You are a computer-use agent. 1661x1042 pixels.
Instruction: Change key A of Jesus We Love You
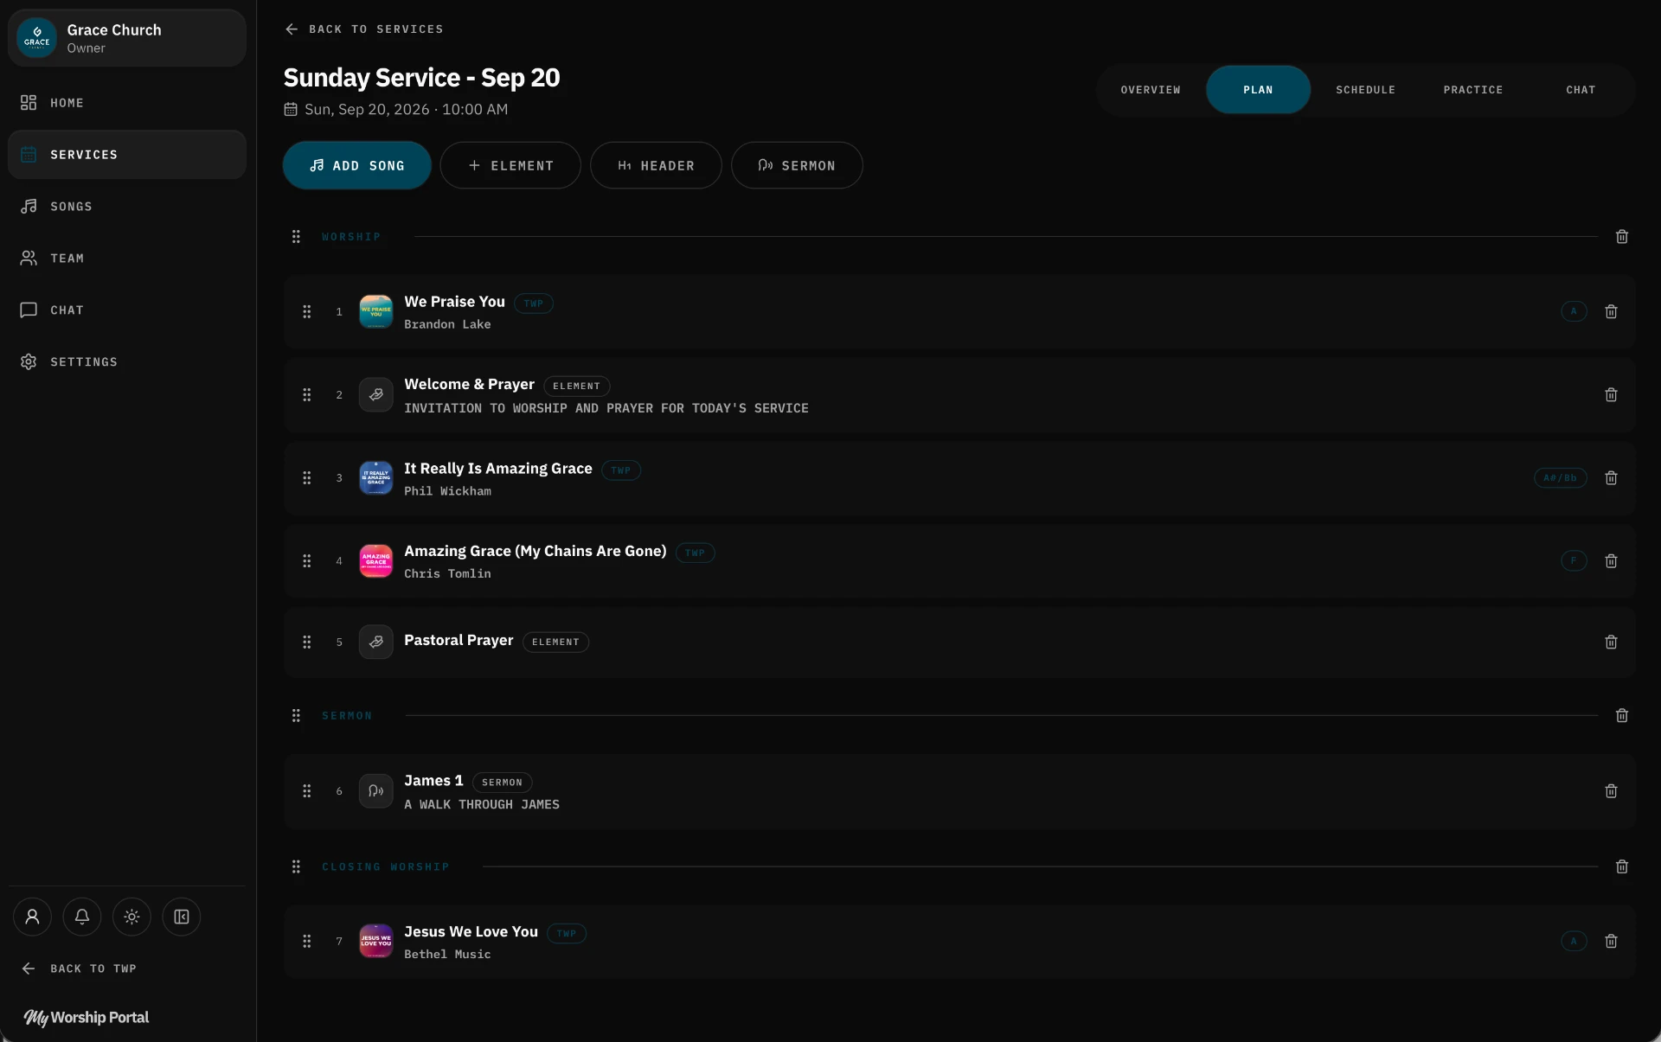(x=1574, y=941)
